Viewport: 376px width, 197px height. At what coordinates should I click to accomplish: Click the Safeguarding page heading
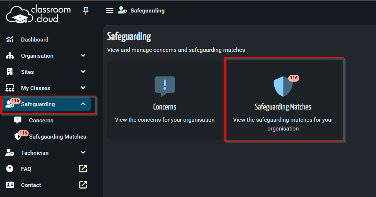129,37
